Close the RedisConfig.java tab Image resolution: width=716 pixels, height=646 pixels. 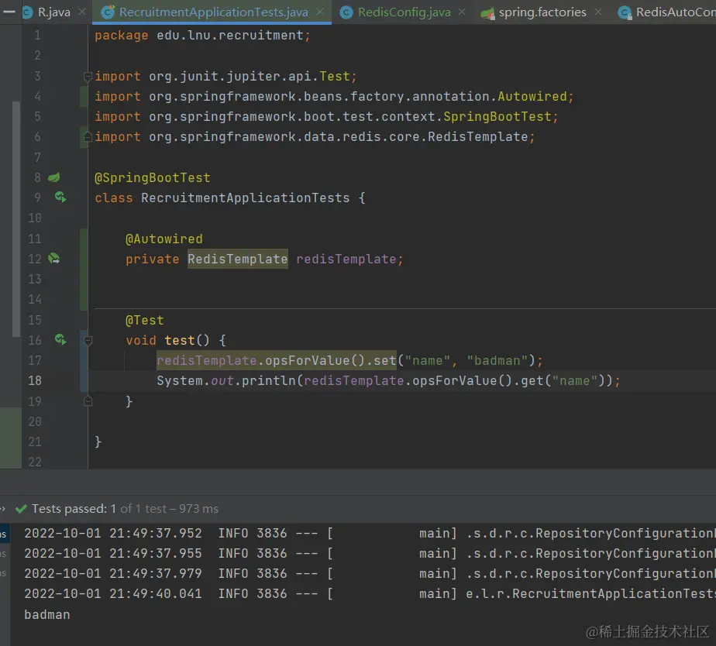pos(462,12)
